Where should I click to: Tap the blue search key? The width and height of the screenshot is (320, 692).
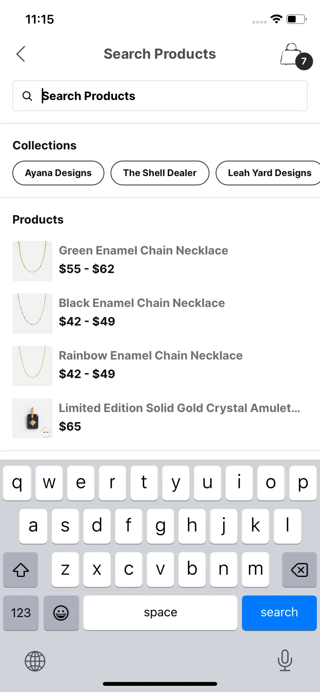click(279, 613)
